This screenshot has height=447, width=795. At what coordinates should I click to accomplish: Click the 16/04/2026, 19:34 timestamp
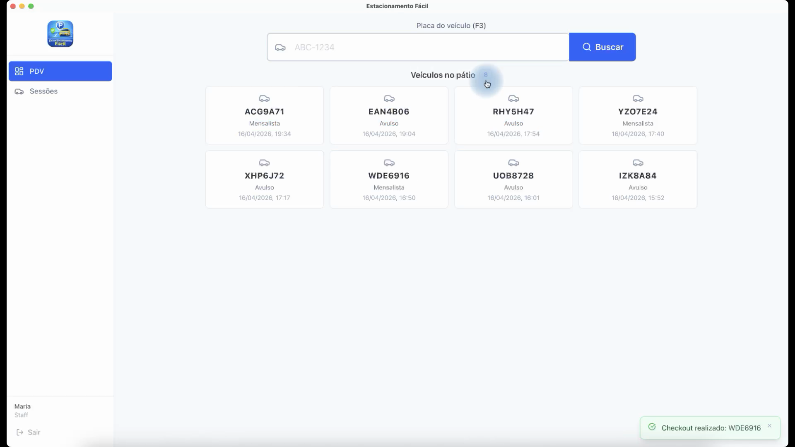265,134
